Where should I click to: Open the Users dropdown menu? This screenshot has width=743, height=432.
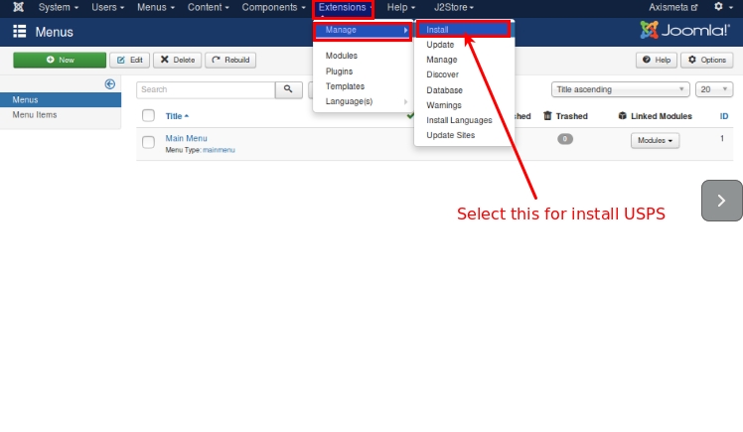click(x=107, y=7)
